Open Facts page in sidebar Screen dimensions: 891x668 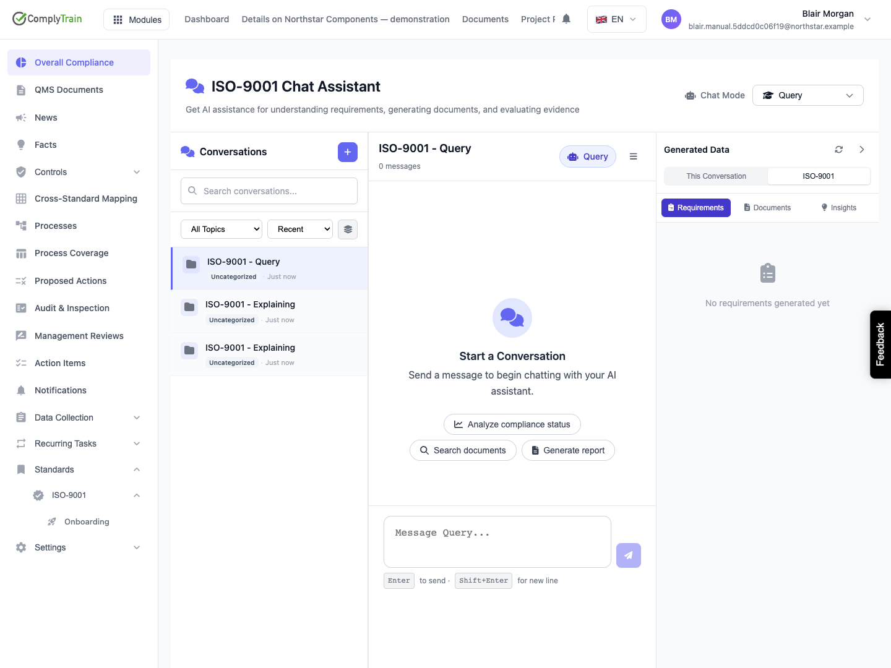click(79, 145)
